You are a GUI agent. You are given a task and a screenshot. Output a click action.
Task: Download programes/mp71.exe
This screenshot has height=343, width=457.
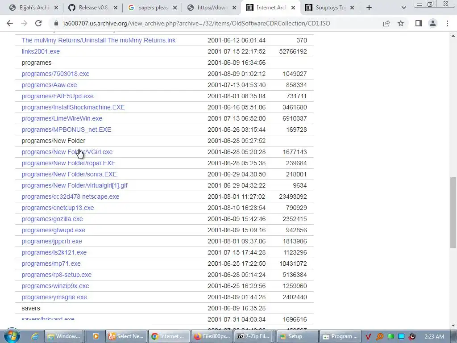coord(51,264)
